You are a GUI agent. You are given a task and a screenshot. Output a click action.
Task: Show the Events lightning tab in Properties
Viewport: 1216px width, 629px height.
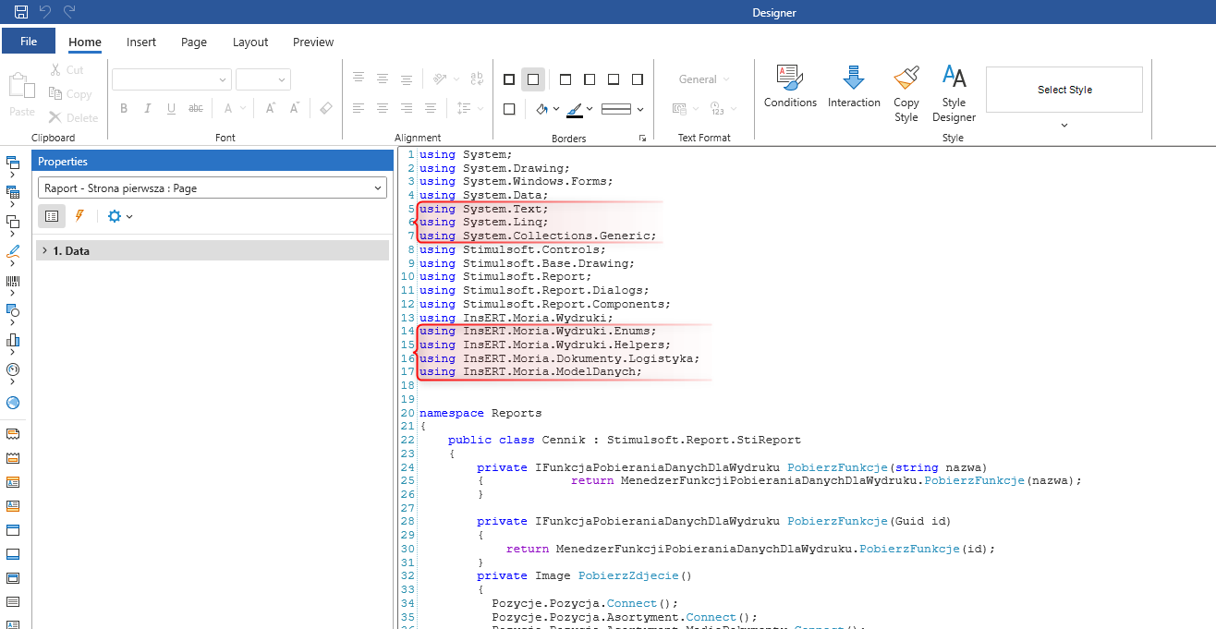click(x=79, y=216)
